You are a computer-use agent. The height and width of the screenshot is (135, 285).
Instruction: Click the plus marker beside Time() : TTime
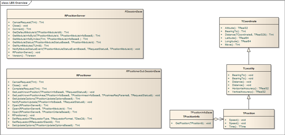pos(226,126)
